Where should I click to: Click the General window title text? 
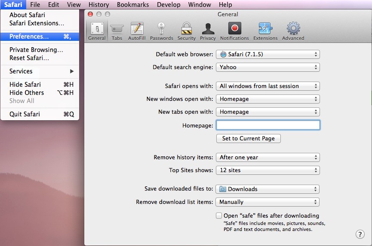[228, 15]
